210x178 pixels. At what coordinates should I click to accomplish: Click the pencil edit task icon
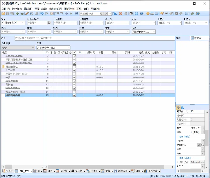click(27, 13)
